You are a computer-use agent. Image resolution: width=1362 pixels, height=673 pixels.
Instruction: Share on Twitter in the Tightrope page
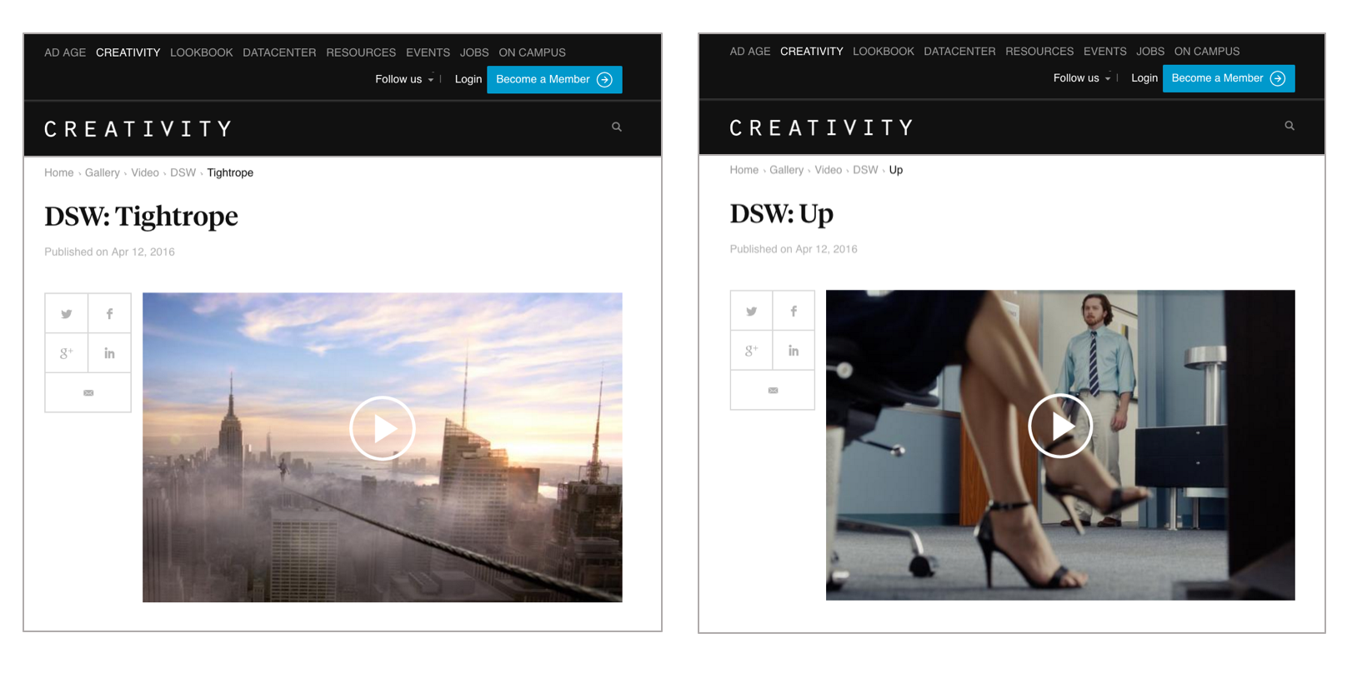tap(67, 314)
